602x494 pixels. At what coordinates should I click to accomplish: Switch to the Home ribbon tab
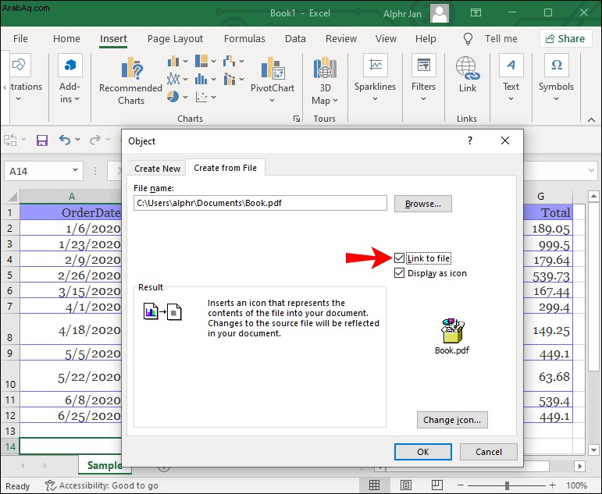coord(66,39)
